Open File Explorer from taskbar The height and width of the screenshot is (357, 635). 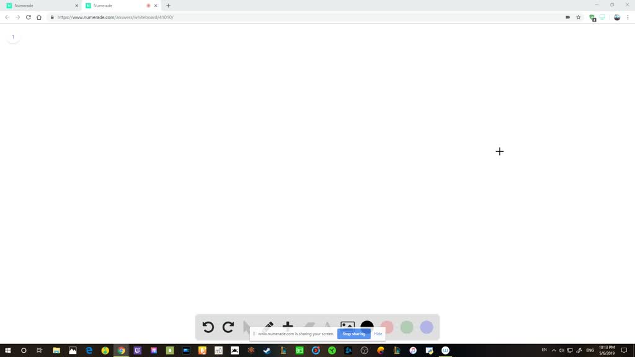[x=56, y=351]
